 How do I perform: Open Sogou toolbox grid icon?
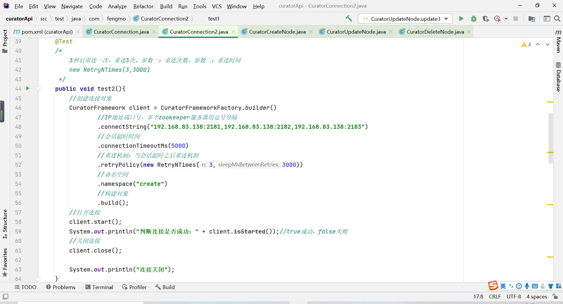pyautogui.click(x=559, y=286)
